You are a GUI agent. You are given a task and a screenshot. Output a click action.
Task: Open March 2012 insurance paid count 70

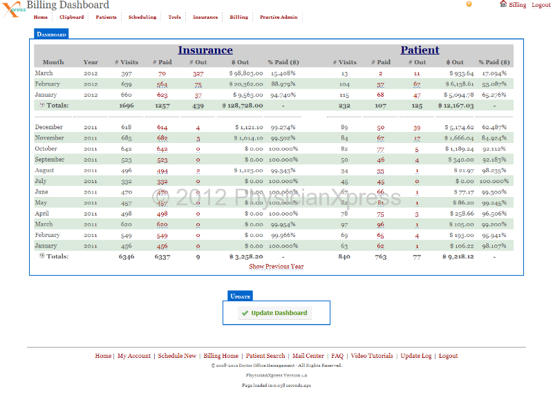(162, 73)
